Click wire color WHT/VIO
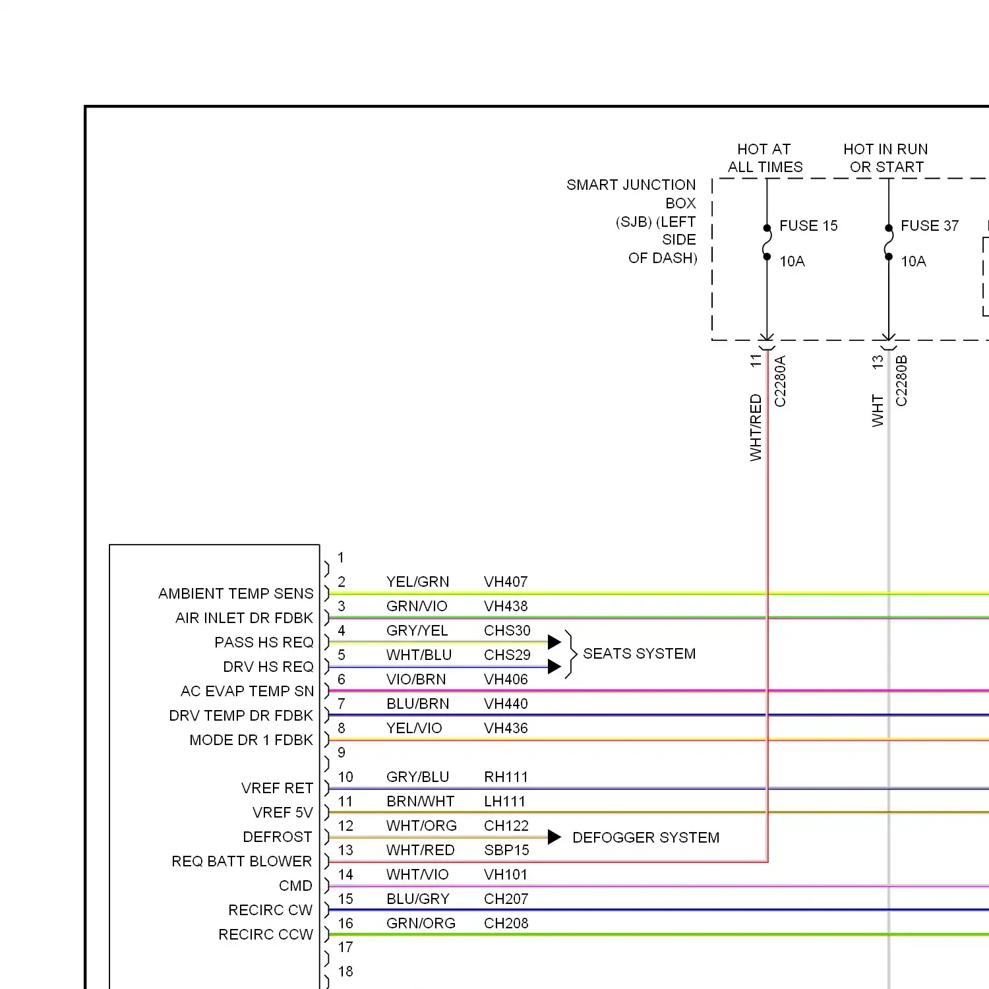Viewport: 989px width, 989px height. 417,874
